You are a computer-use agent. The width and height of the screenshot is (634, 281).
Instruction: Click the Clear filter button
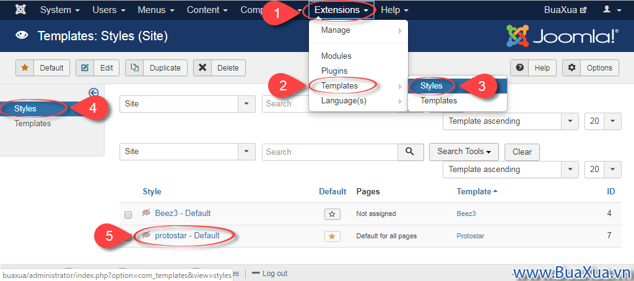(x=522, y=152)
